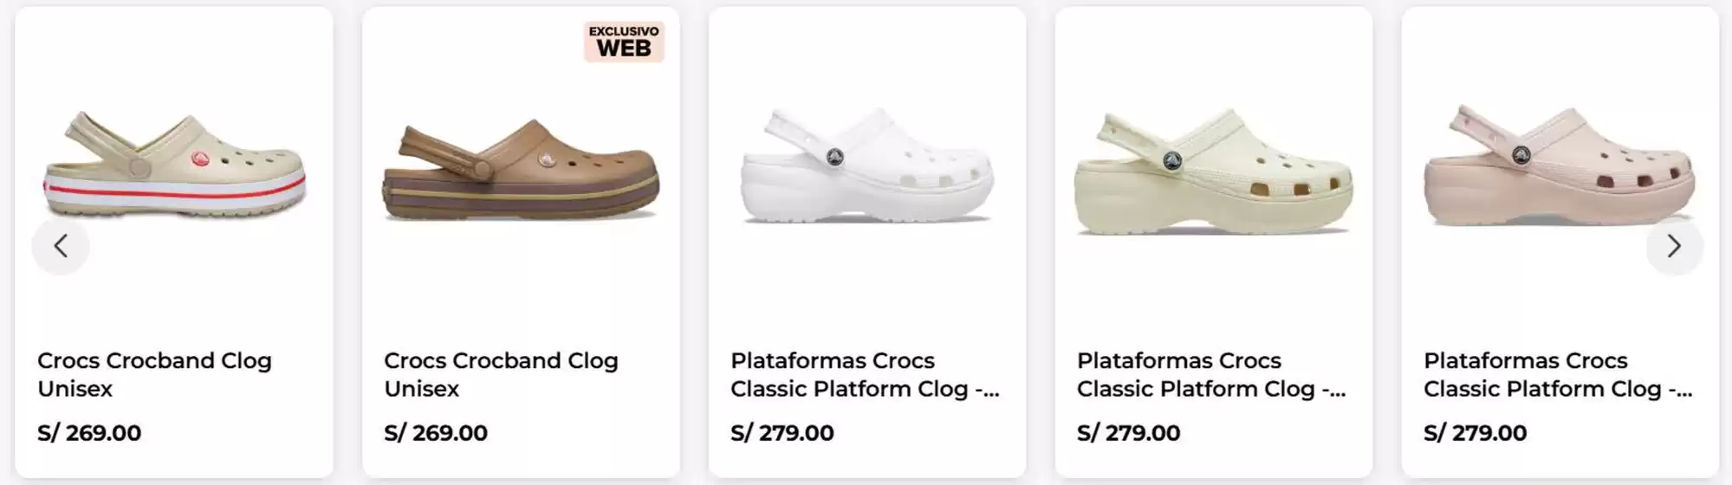
Task: Open the beige Crocband Clog with red stripe image
Action: pyautogui.click(x=174, y=165)
